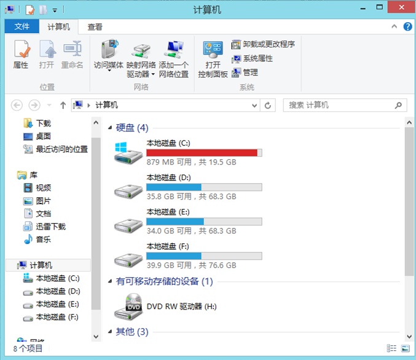Screen dimensions: 416x360
Task: Open 视频 library in sidebar
Action: [37, 188]
